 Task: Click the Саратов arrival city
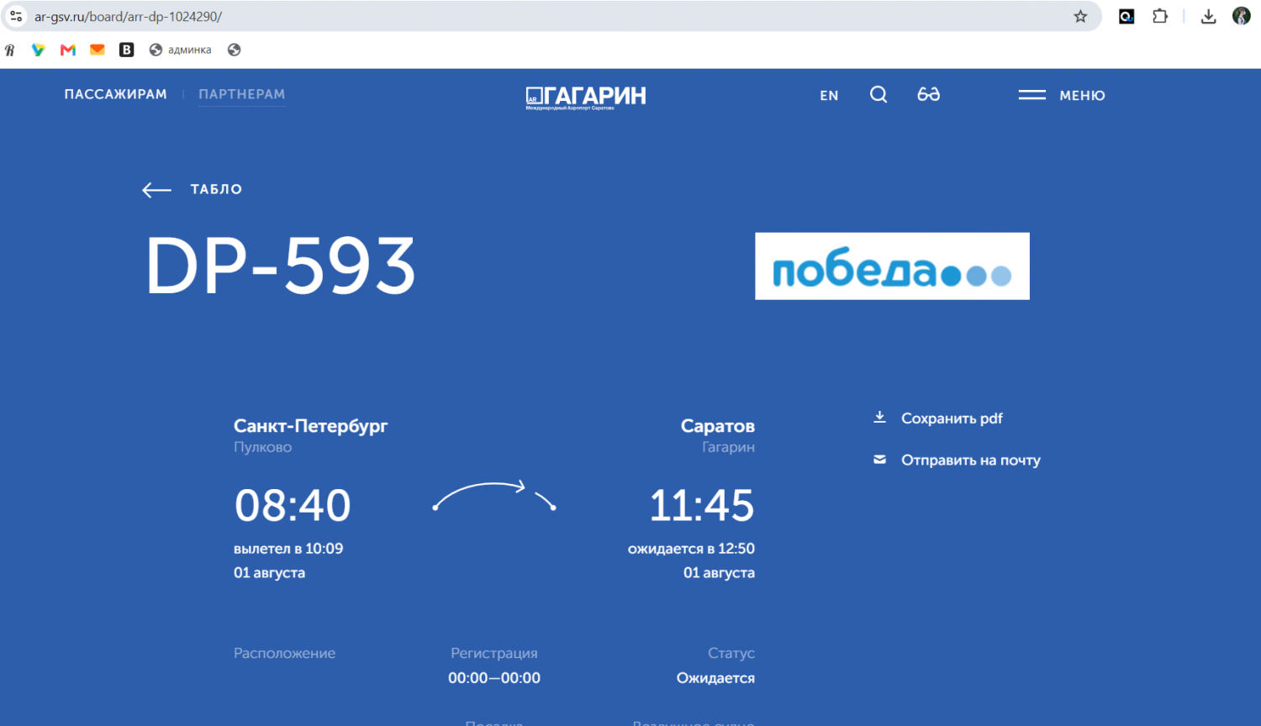718,426
